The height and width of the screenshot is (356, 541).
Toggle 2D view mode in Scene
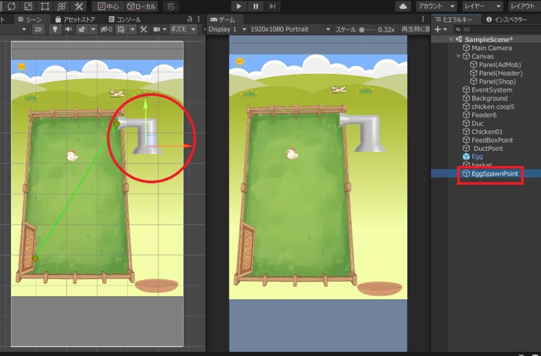[39, 30]
